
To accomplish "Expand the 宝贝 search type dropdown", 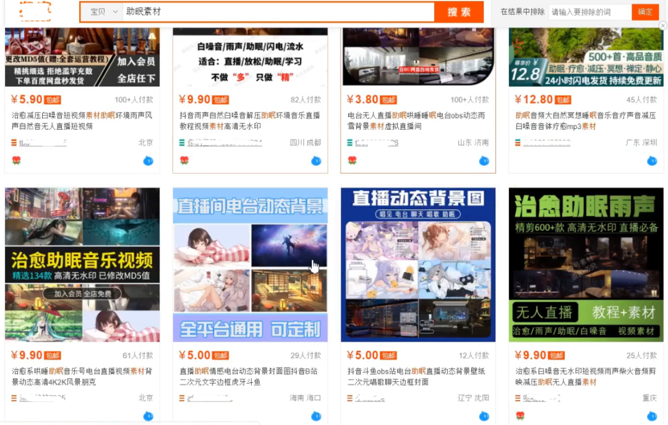I will point(103,12).
